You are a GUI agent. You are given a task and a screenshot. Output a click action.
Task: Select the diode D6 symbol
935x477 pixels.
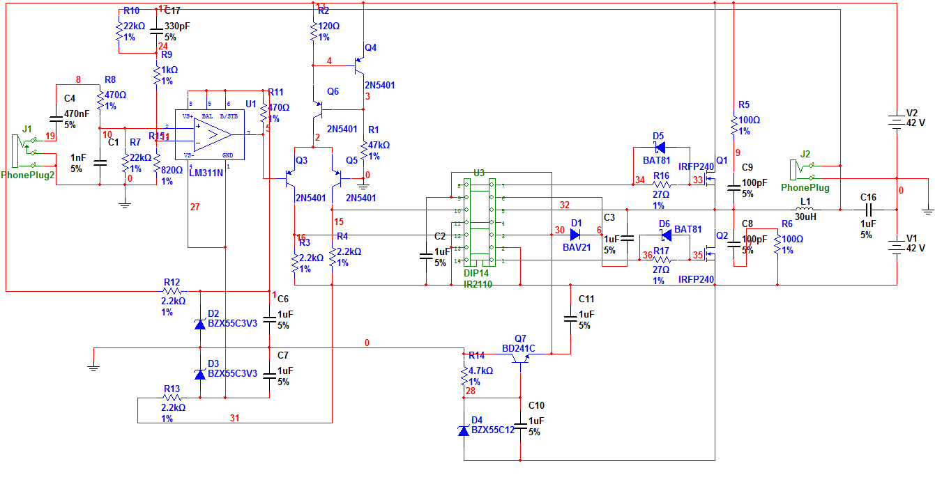[x=667, y=235]
